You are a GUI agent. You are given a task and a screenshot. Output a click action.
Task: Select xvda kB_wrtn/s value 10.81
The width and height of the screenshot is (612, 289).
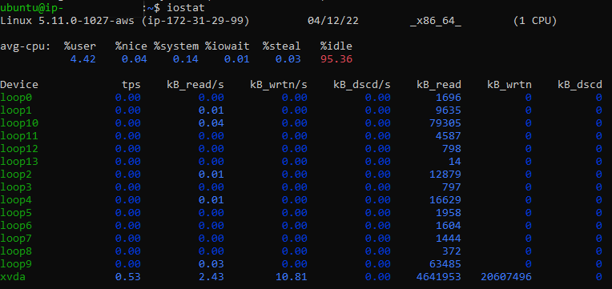[291, 277]
